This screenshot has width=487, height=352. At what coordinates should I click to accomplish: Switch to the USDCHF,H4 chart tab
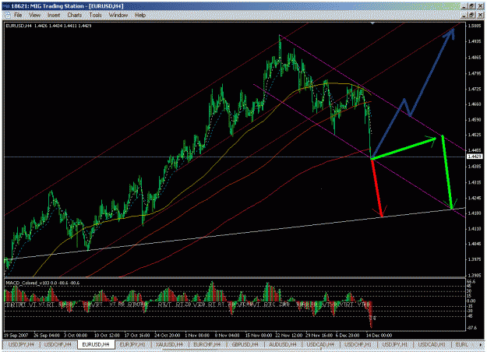point(58,344)
